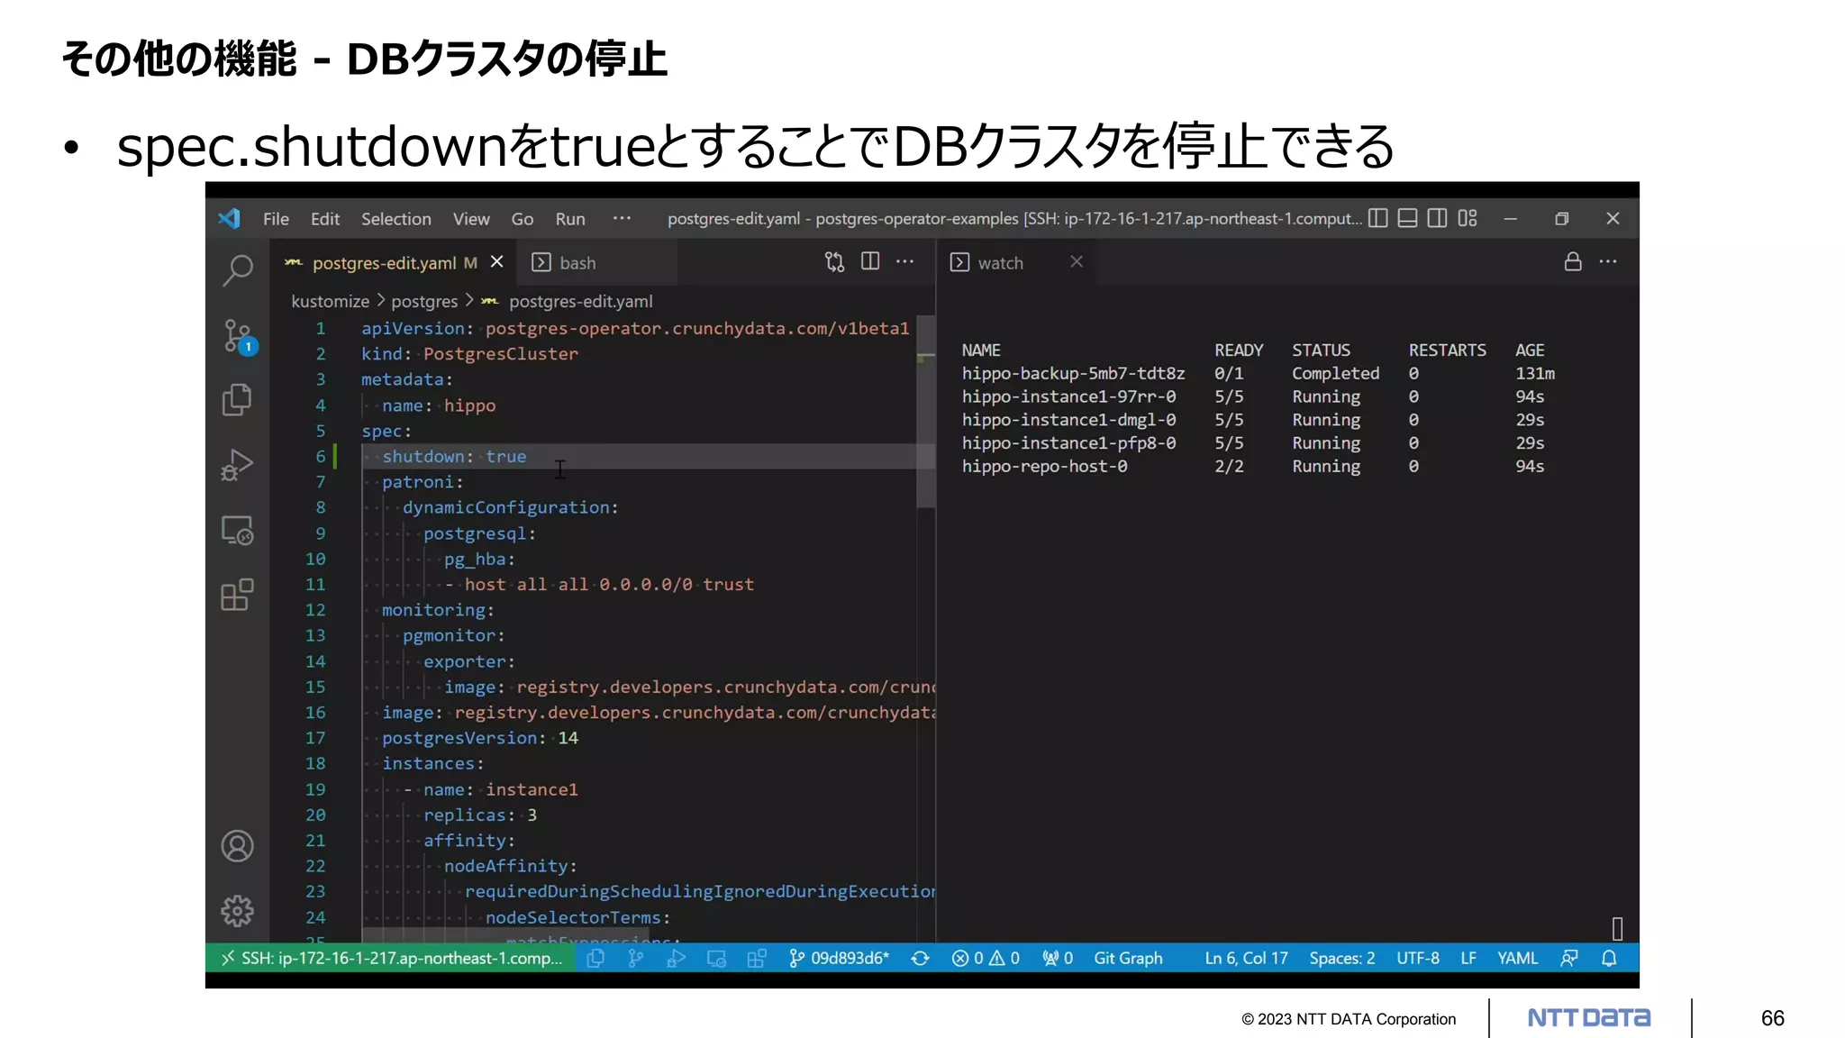
Task: Click the status bar remote explorer icon
Action: [x=716, y=959]
